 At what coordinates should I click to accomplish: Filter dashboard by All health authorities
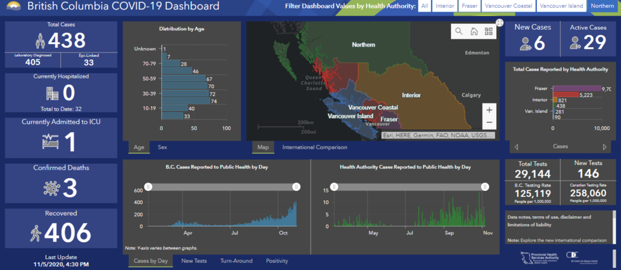point(424,6)
